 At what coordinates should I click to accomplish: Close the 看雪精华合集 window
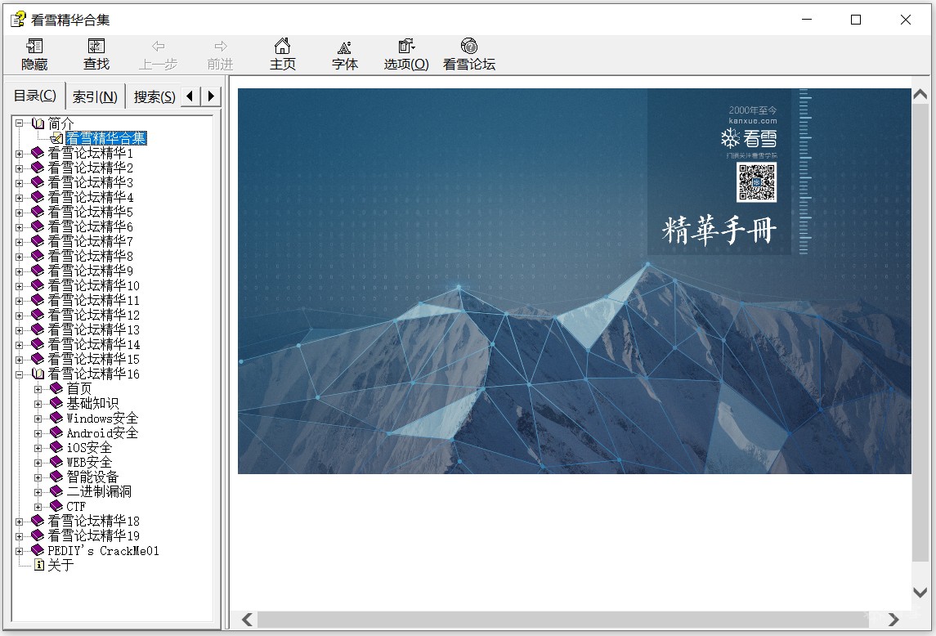[906, 20]
